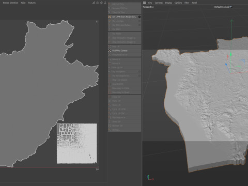Select the Remove UV Pins command

click(x=125, y=8)
